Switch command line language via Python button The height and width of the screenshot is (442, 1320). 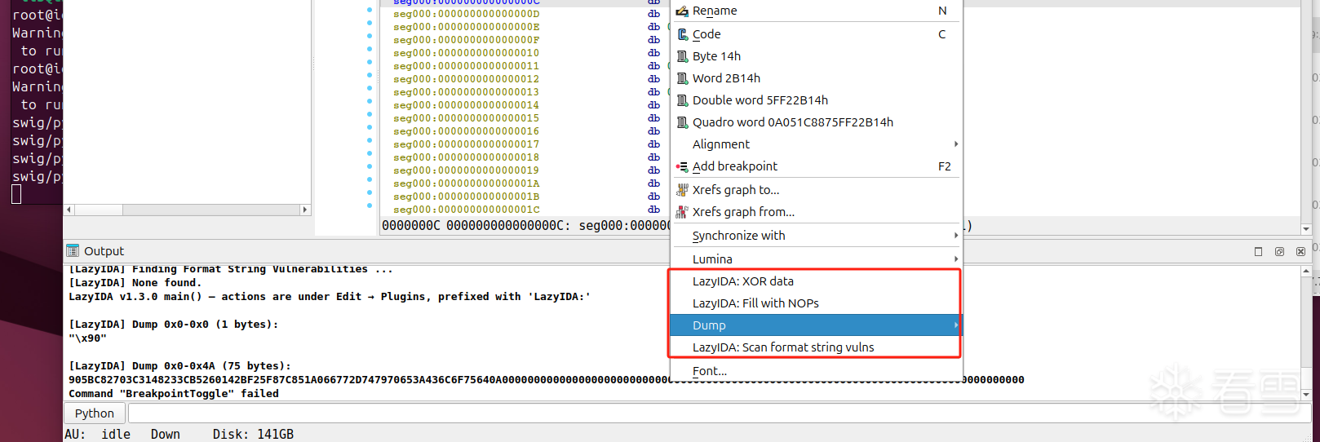pyautogui.click(x=95, y=413)
